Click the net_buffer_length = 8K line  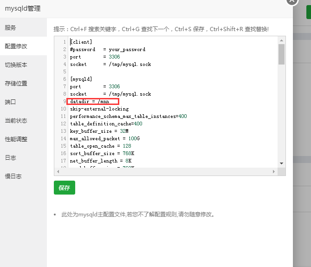pyautogui.click(x=101, y=161)
